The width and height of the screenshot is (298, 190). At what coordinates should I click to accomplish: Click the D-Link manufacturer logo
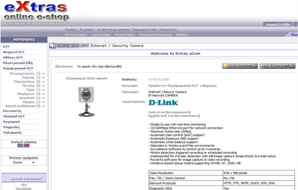[x=163, y=102]
